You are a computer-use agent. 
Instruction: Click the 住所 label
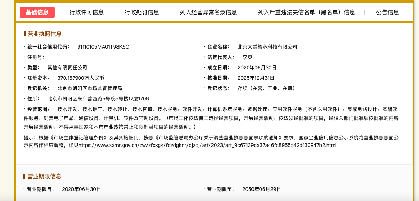pos(34,99)
